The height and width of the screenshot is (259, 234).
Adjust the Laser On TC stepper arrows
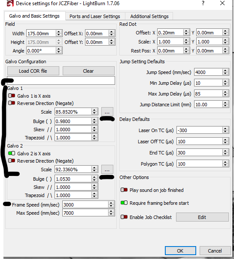225,130
